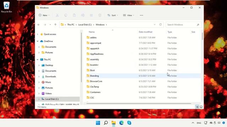The image size is (227, 127).
Task: Click Windows breadcrumb in address bar
Action: click(100, 25)
